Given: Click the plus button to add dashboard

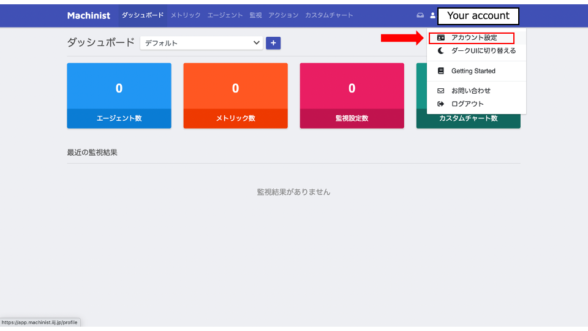Looking at the screenshot, I should (x=273, y=43).
